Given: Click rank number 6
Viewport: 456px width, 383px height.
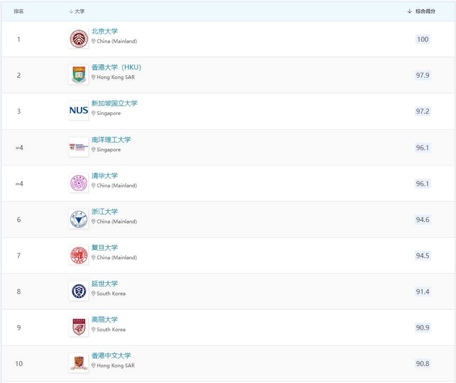Looking at the screenshot, I should tap(19, 220).
